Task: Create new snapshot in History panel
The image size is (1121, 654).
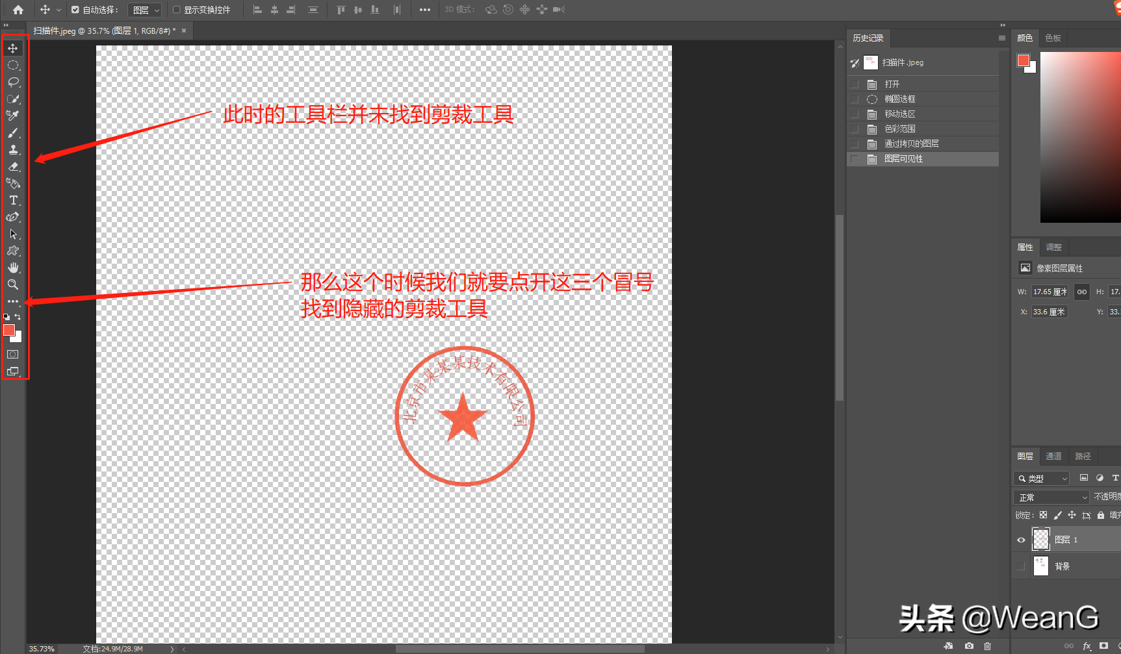Action: pos(969,646)
